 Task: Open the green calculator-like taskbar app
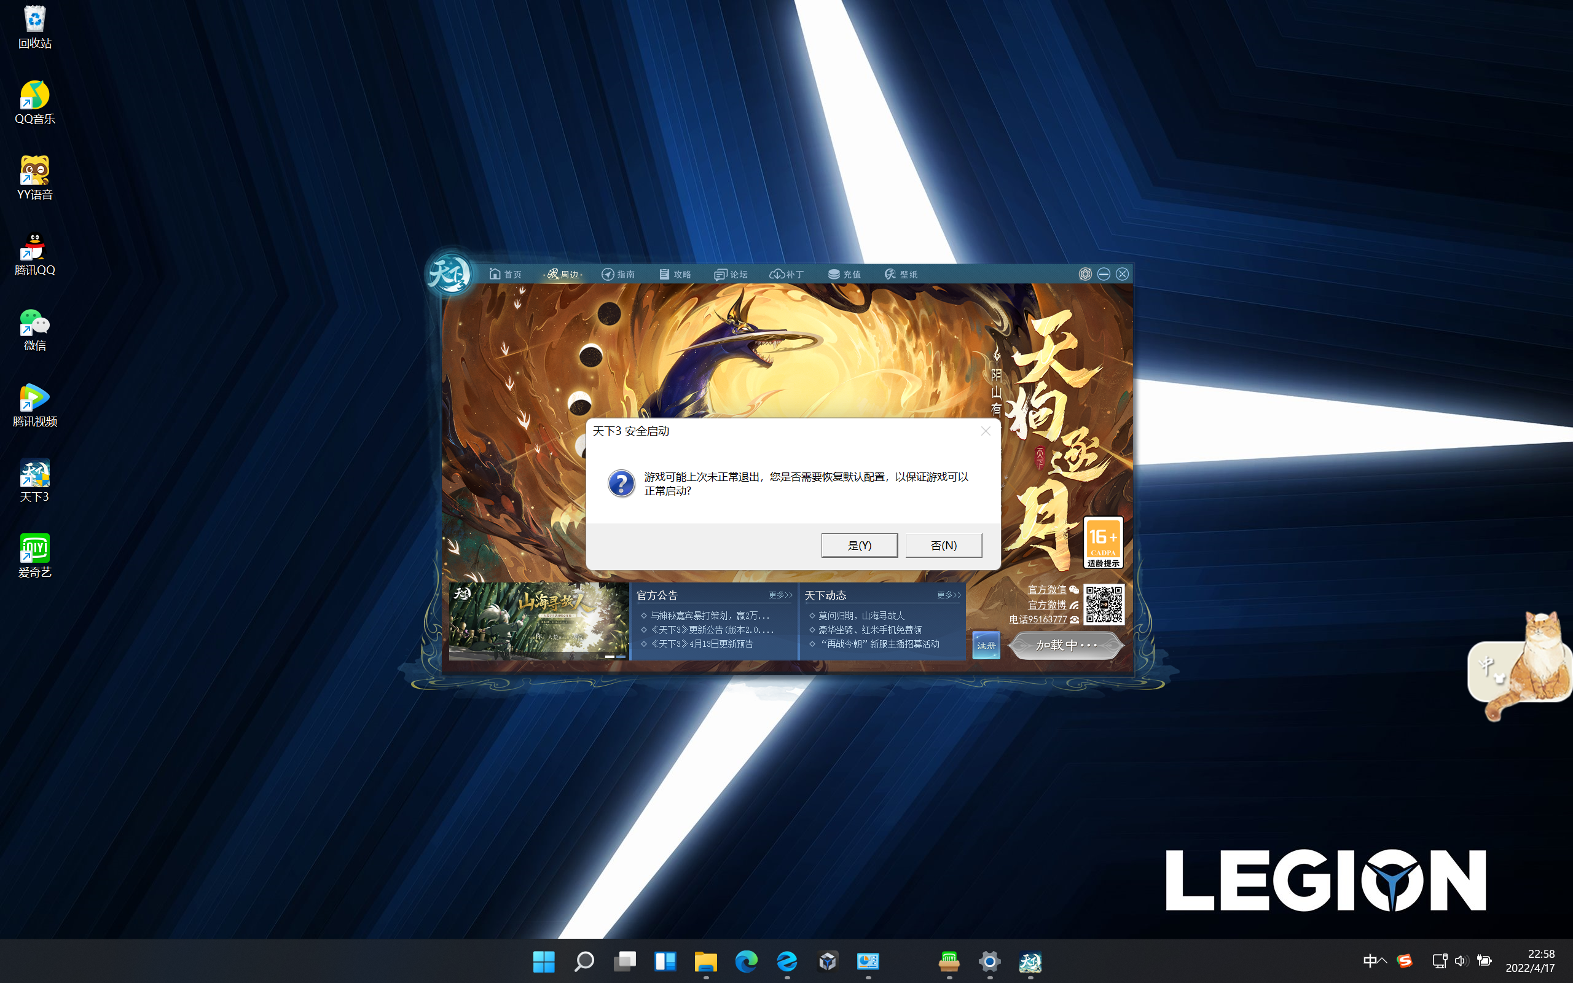(x=949, y=961)
